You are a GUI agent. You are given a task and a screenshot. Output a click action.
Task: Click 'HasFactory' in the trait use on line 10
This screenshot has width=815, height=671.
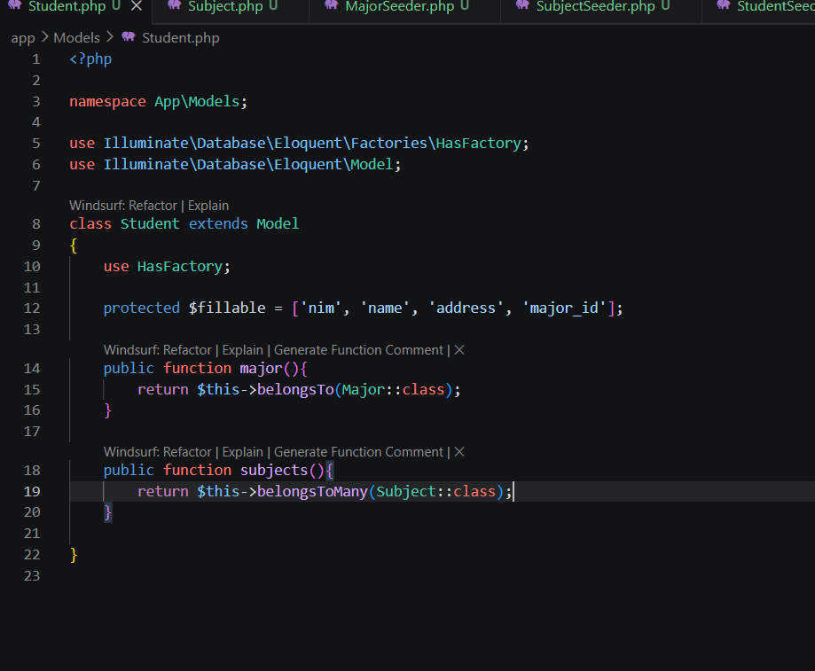point(180,267)
